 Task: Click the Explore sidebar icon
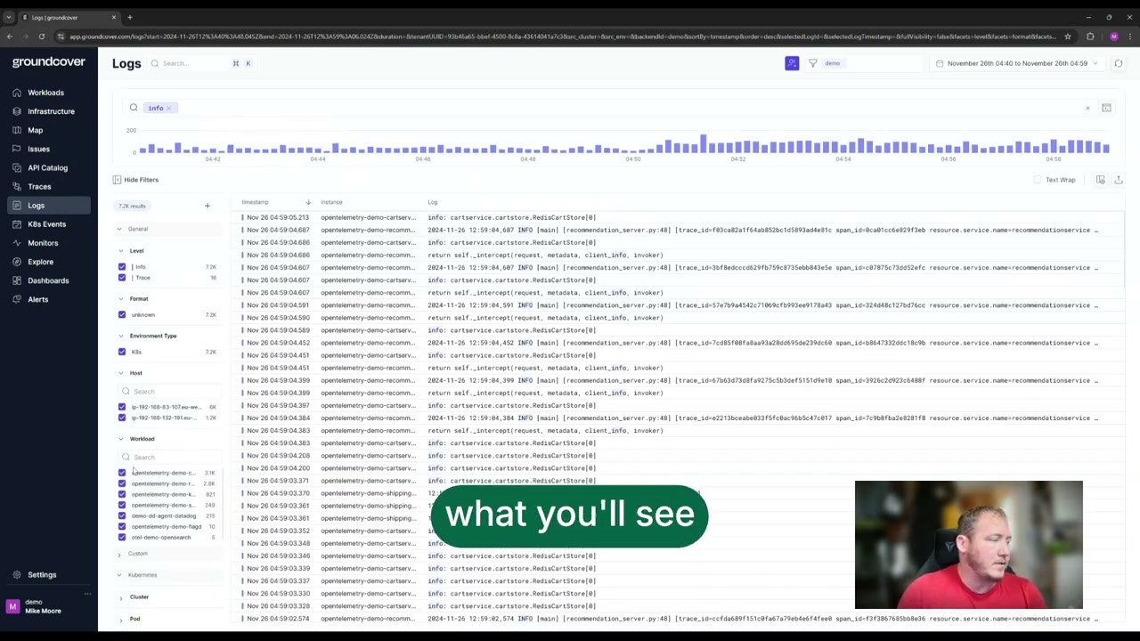[17, 262]
